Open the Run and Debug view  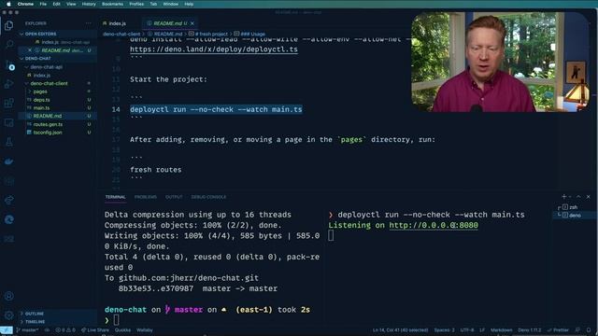8,84
